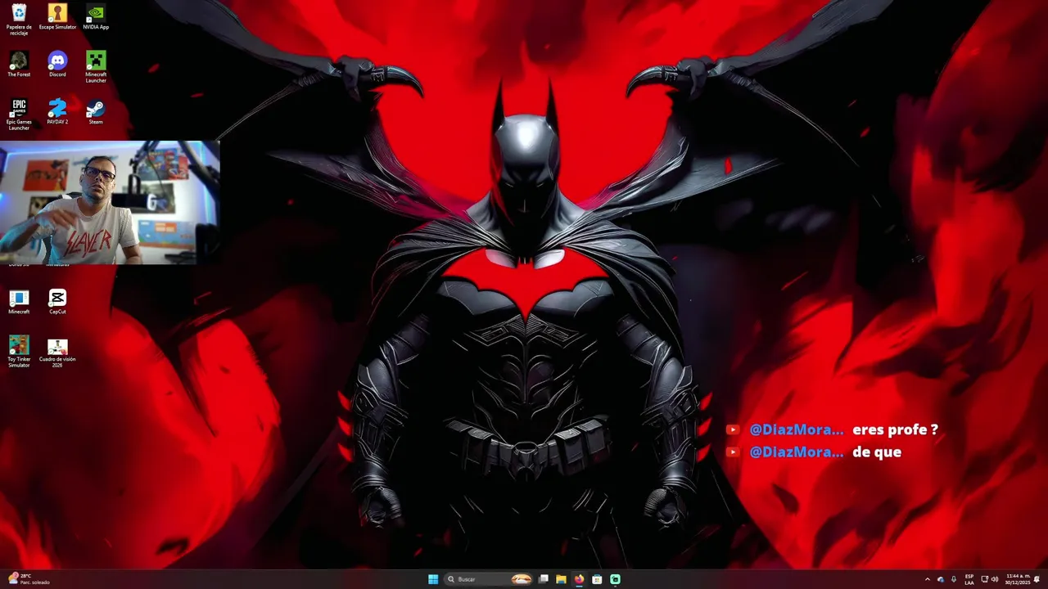The width and height of the screenshot is (1048, 589).
Task: Open Microsoft Store from the taskbar
Action: (597, 579)
